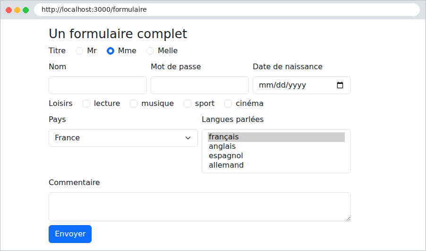Click the cinéma label text

[249, 104]
